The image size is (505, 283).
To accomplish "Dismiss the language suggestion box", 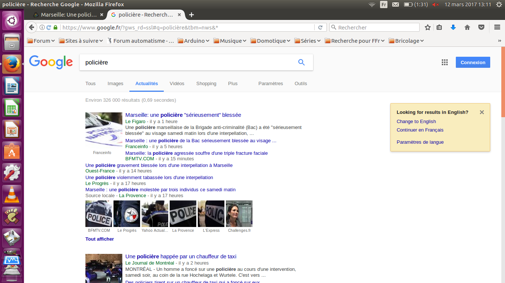I will click(482, 112).
